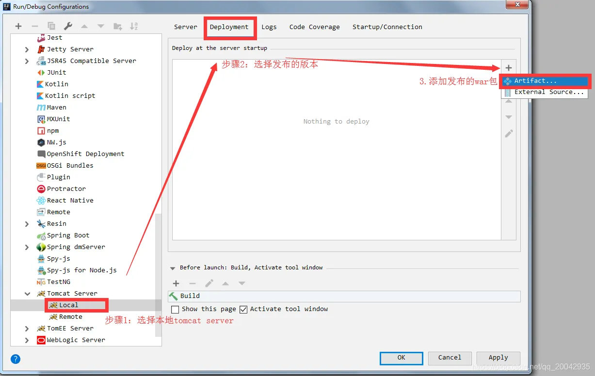
Task: Click the Apply button
Action: [x=498, y=358]
